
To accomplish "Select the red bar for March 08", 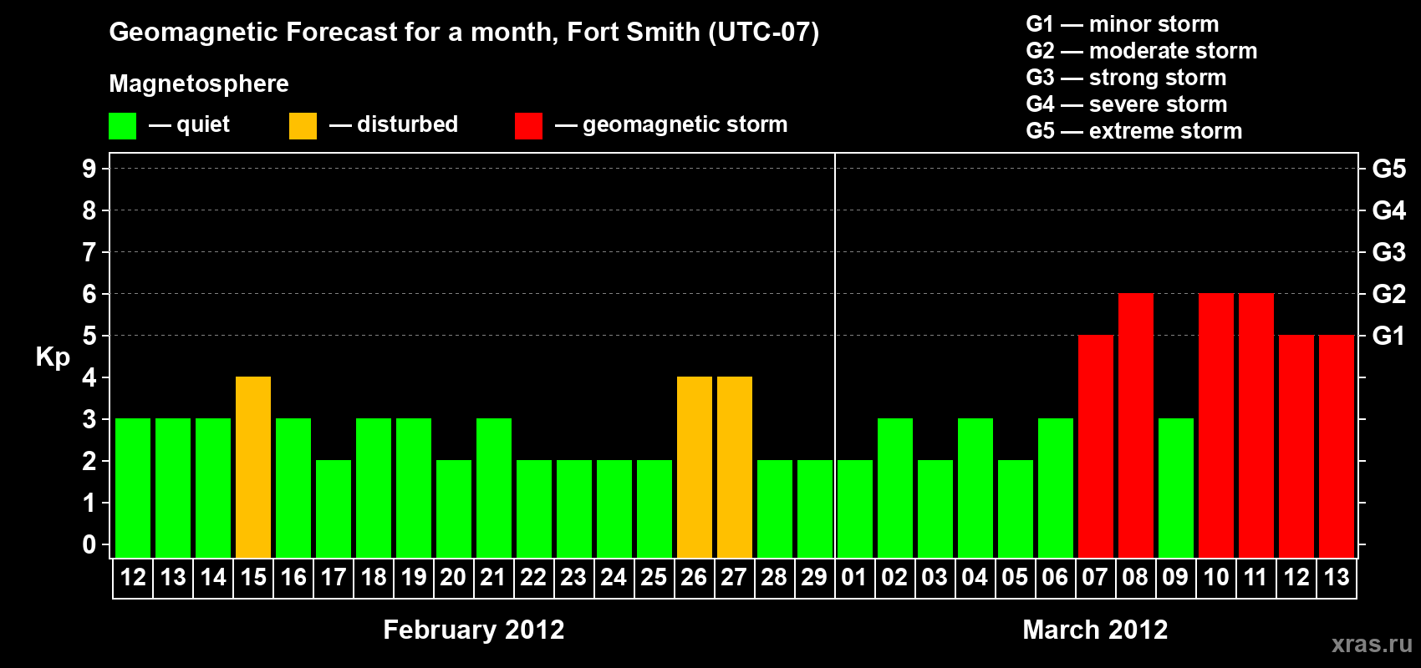I will 1136,425.
